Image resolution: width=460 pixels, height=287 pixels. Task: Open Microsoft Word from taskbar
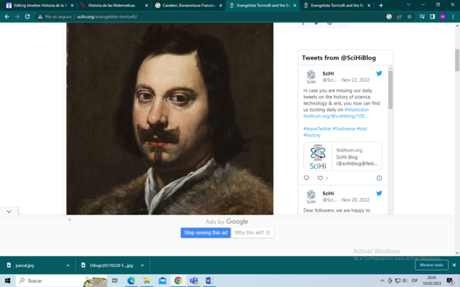[209, 281]
